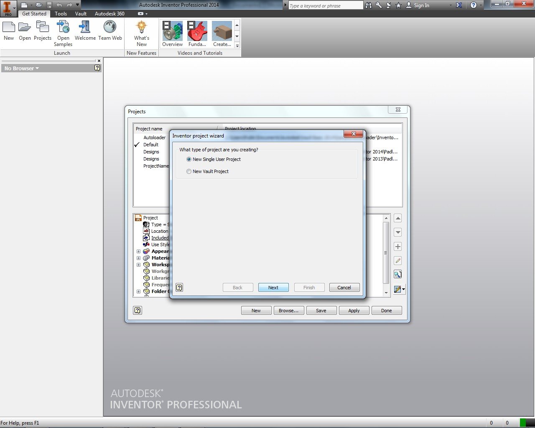Open quick access toolbar customize dropdown
The height and width of the screenshot is (428, 535).
(x=77, y=5)
